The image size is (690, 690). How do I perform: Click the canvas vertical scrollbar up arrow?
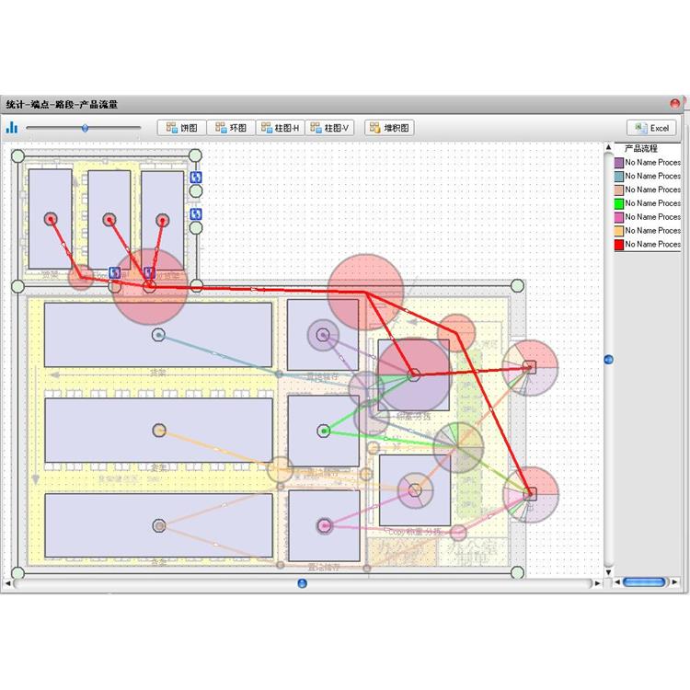click(608, 147)
